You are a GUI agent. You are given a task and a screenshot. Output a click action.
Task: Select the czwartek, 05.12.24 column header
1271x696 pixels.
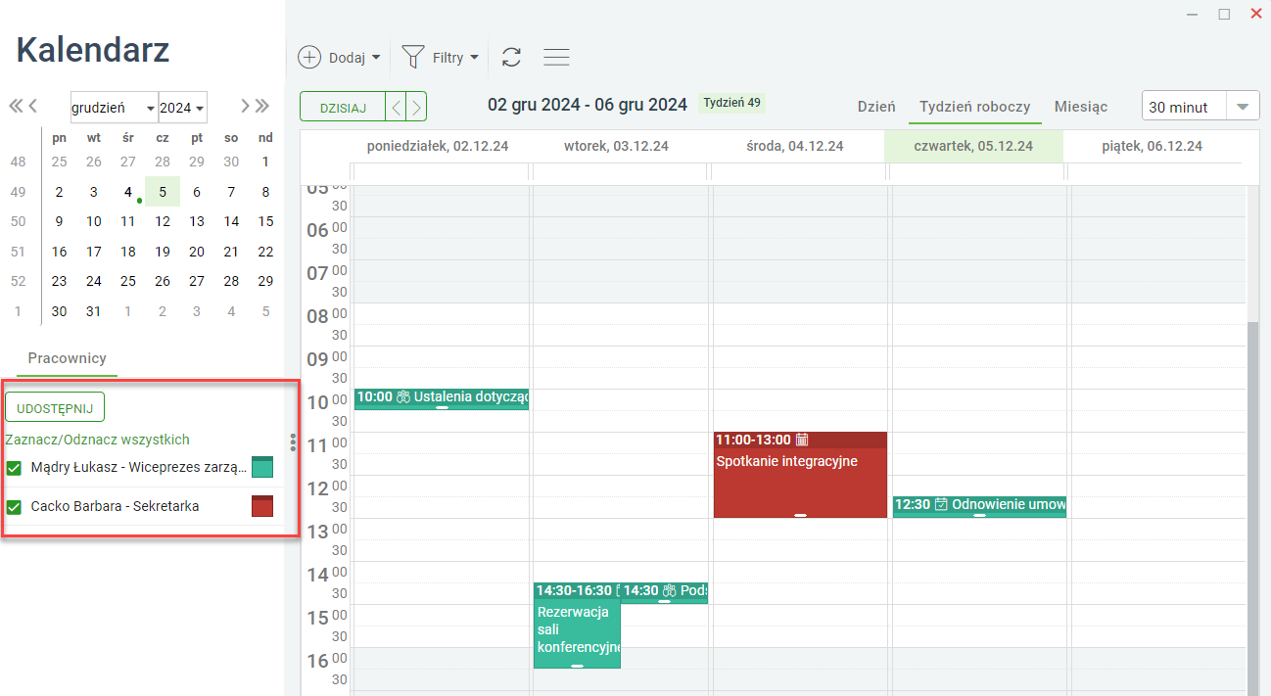973,146
